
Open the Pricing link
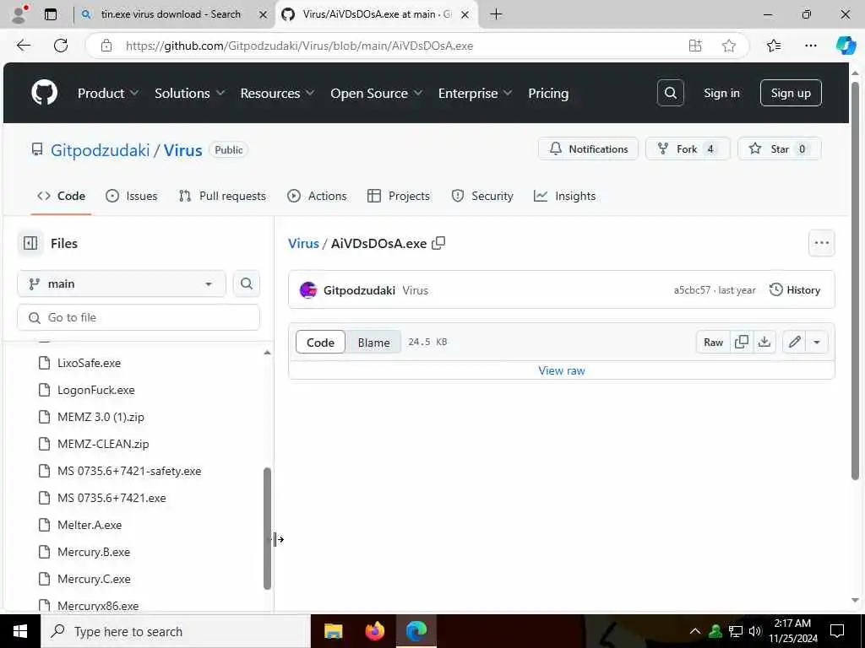tap(548, 93)
